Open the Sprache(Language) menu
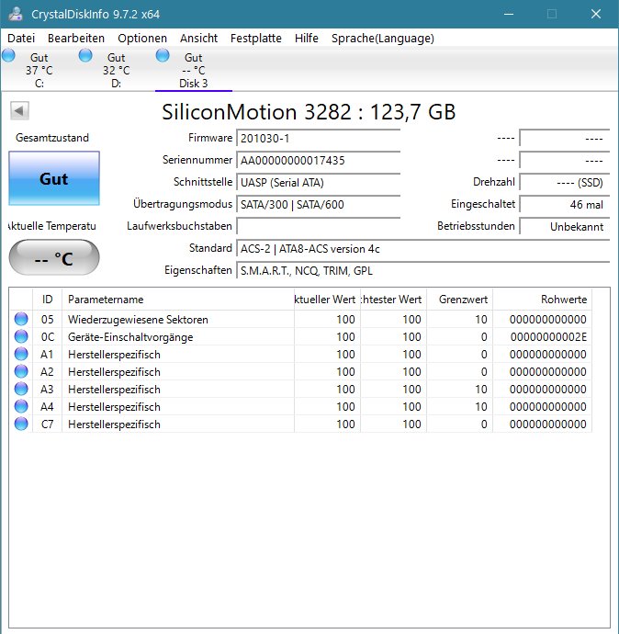 [383, 38]
